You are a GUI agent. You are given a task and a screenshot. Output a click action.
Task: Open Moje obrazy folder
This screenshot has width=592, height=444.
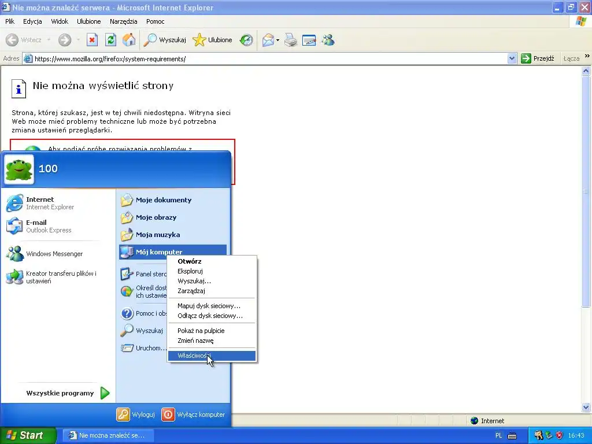point(173,217)
